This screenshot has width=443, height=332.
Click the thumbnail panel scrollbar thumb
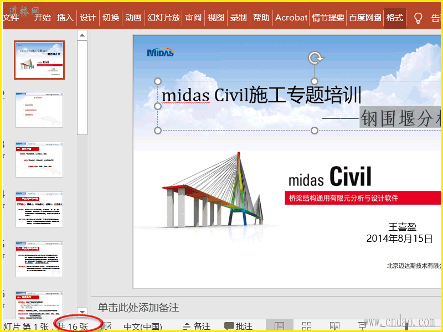point(82,87)
